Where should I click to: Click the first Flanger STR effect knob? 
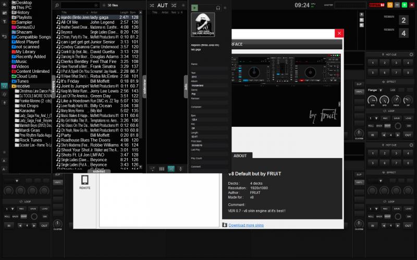[372, 100]
